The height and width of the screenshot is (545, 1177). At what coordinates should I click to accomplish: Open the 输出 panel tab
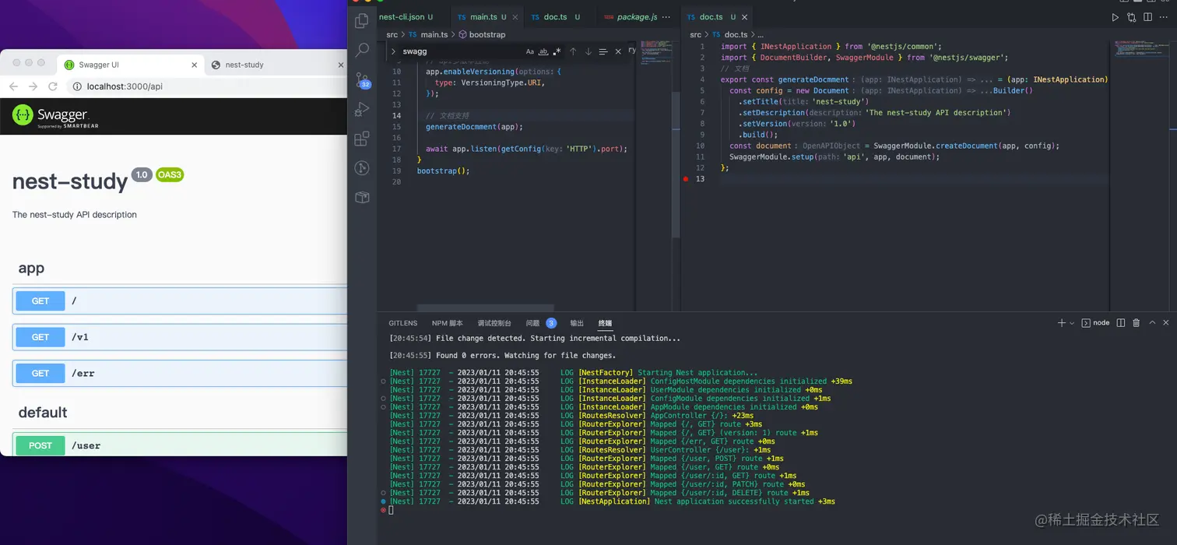click(x=577, y=323)
